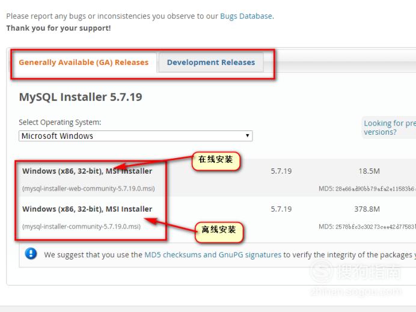
Task: Click the MySQL Installer 5.7.19 heading
Action: (81, 97)
